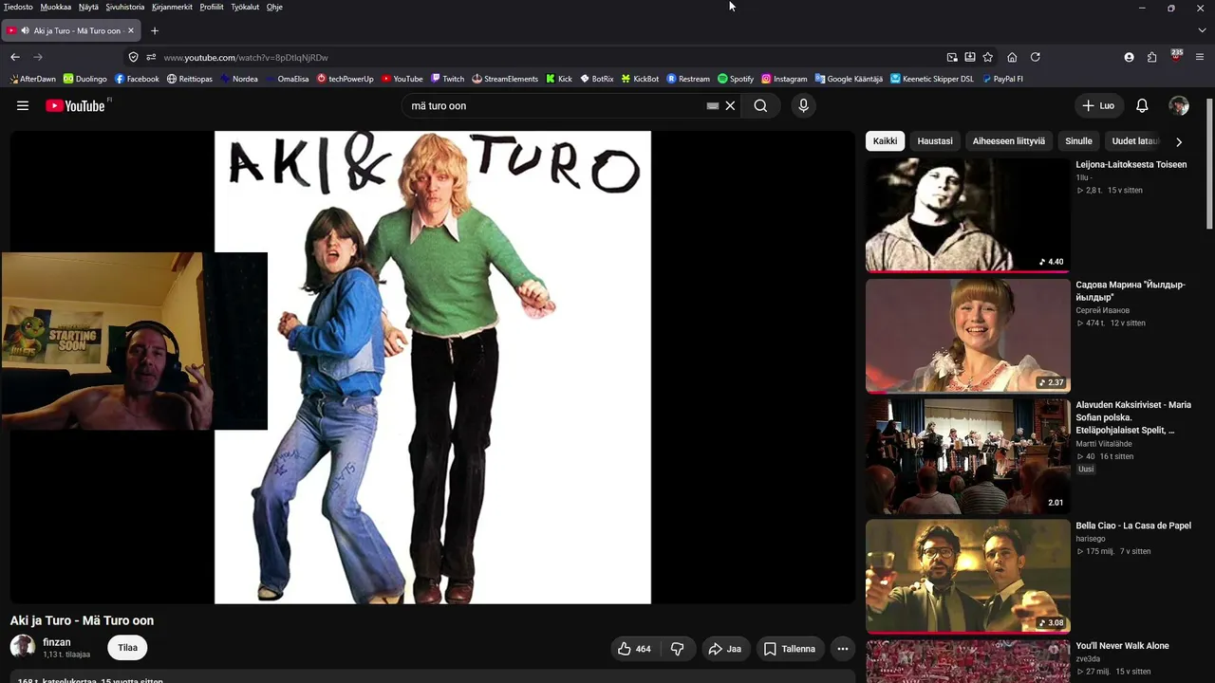Open Leijona-Laitoksesta Toiseen video title
The image size is (1215, 683).
click(1131, 164)
